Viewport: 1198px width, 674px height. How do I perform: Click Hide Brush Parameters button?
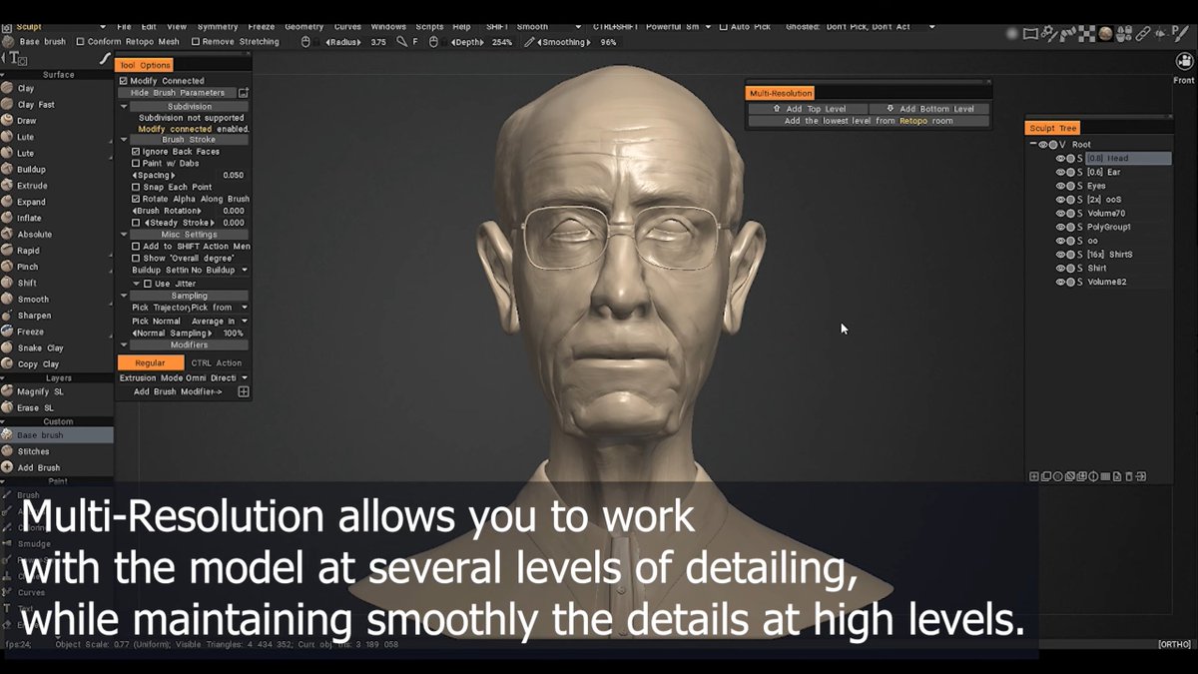pos(177,93)
